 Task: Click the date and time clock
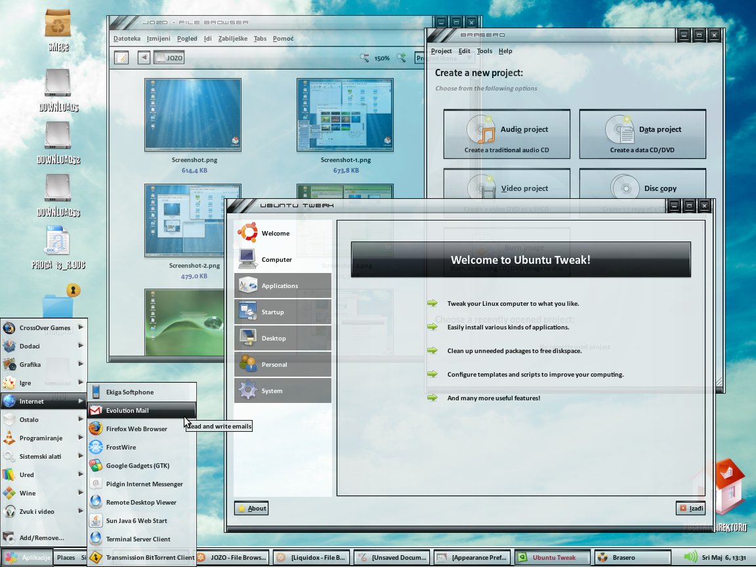(724, 557)
